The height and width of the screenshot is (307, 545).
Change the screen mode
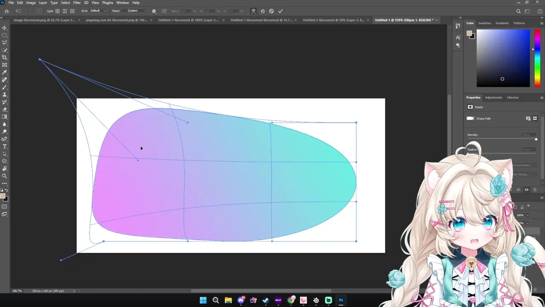tap(5, 214)
